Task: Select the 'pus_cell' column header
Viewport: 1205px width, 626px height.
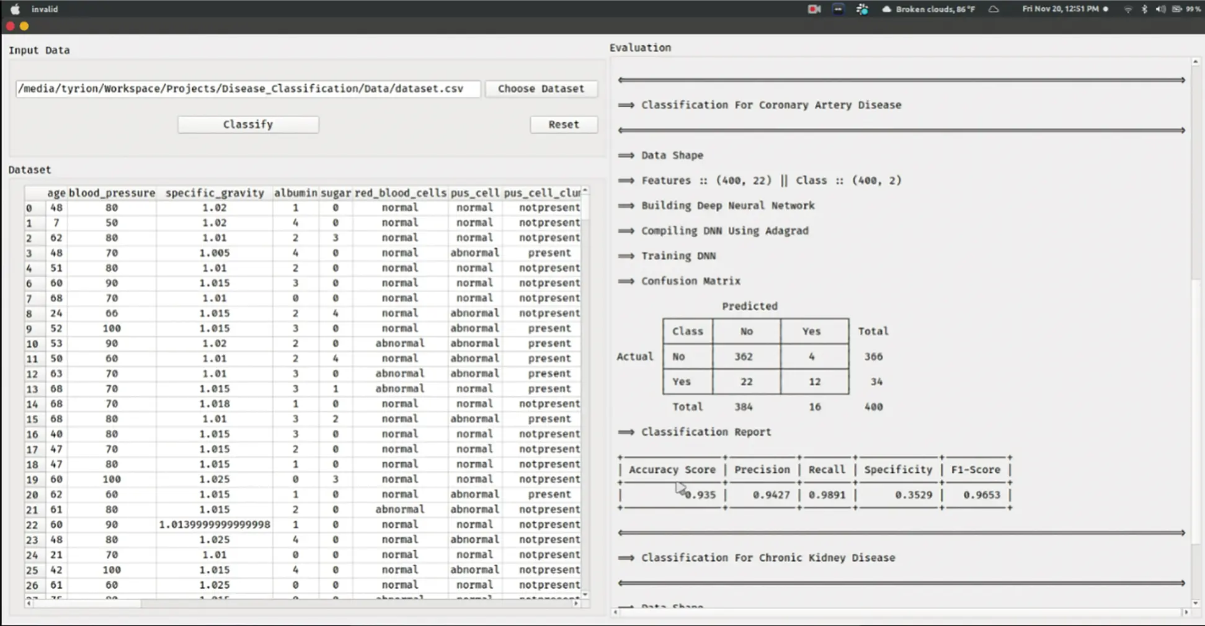Action: (474, 193)
